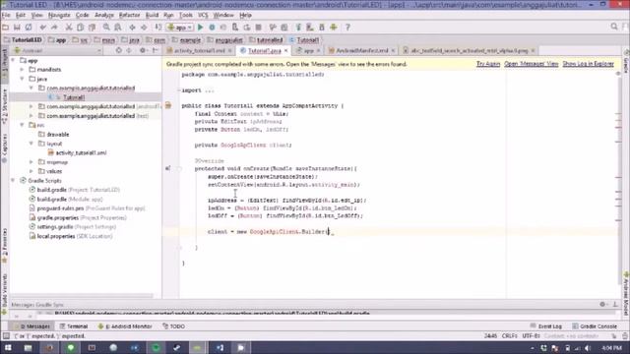The image size is (630, 354).
Task: Open Messages panel gear settings icon
Action: point(602,304)
